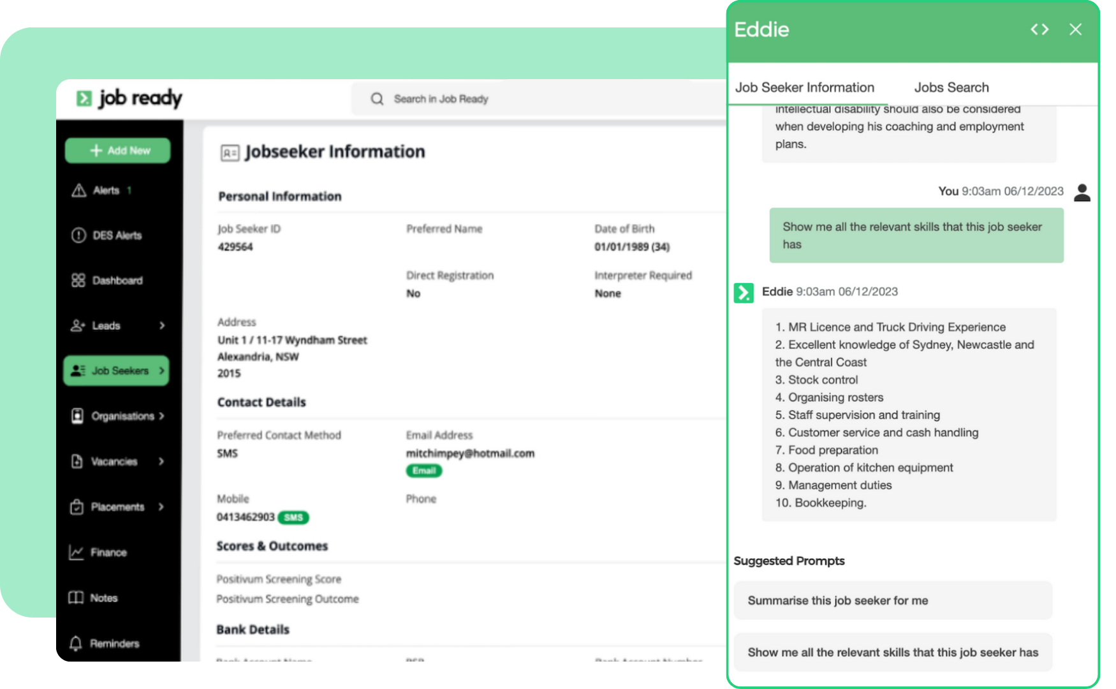Switch to Job Seeker Information tab
Viewport: 1116px width, 689px height.
[x=805, y=87]
